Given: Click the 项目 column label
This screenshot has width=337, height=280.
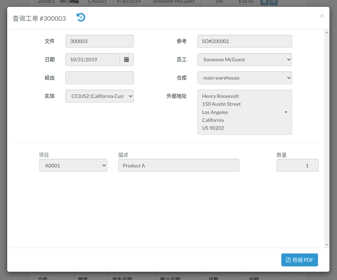Looking at the screenshot, I should pyautogui.click(x=44, y=155).
